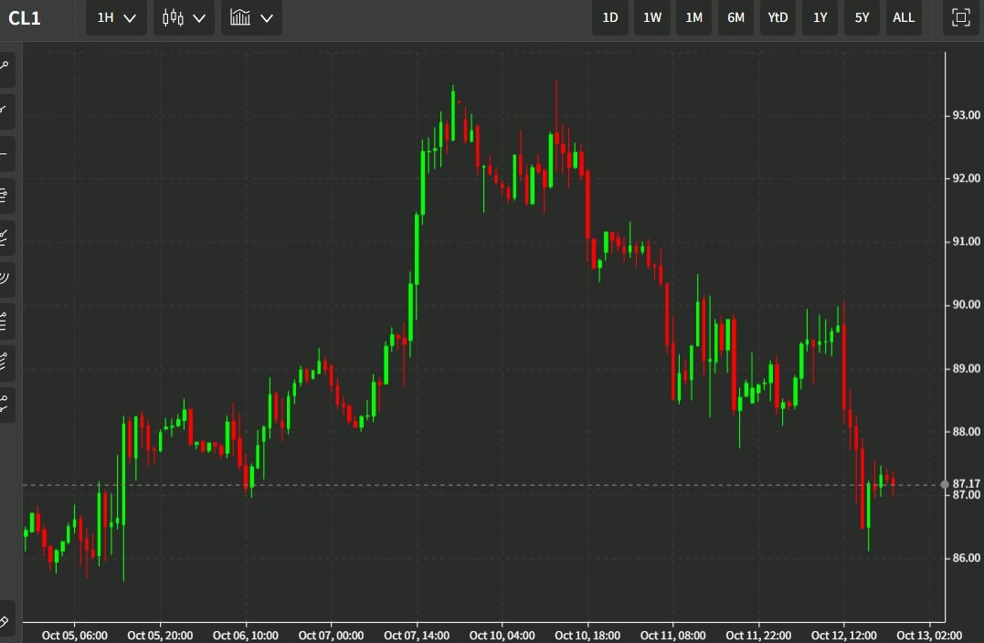Set chart range to 5Y
This screenshot has width=984, height=643.
862,17
